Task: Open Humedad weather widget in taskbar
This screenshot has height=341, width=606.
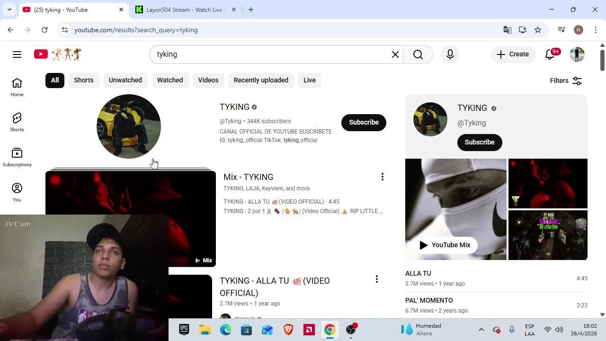Action: [421, 330]
